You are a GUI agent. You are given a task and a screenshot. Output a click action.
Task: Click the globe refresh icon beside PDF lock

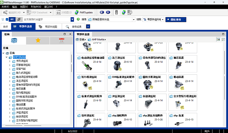coord(124,12)
